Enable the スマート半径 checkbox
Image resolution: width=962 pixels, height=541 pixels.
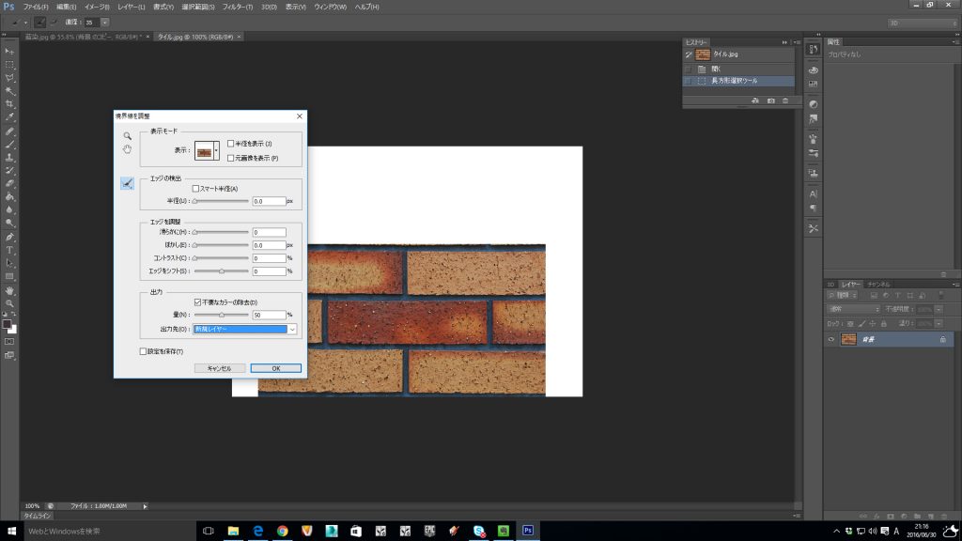point(195,189)
